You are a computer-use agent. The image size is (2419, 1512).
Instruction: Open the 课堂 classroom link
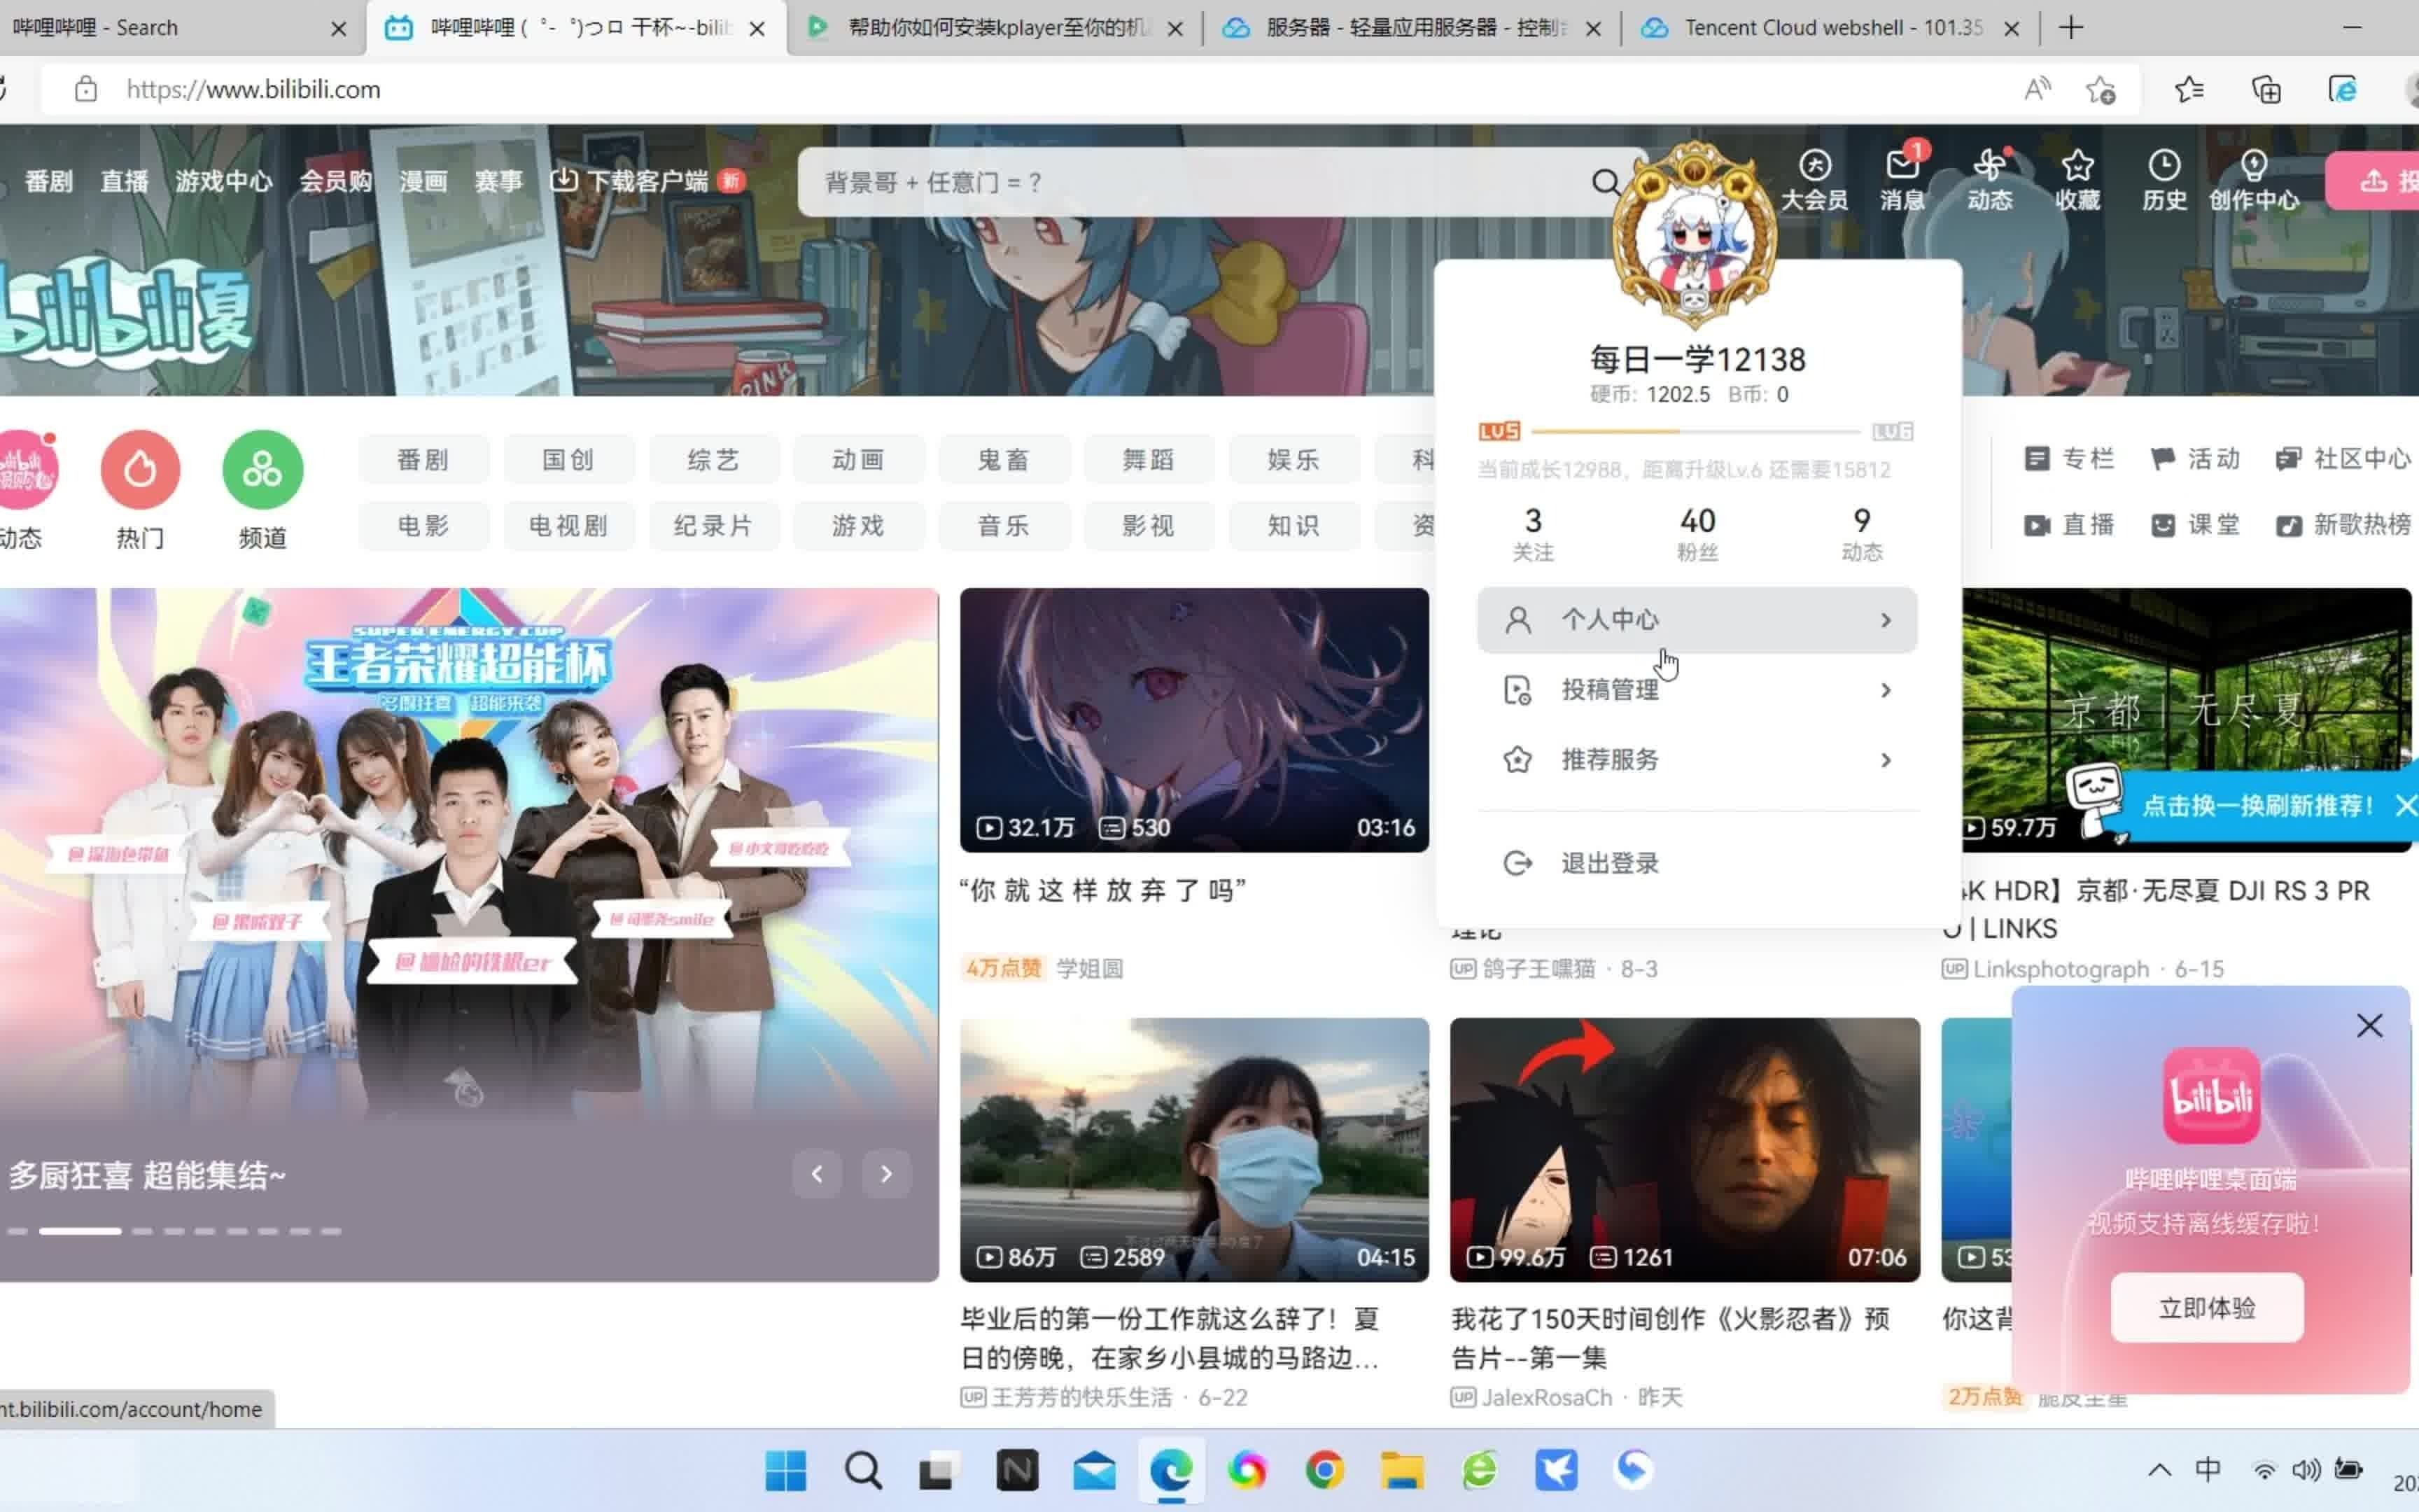click(x=2195, y=525)
